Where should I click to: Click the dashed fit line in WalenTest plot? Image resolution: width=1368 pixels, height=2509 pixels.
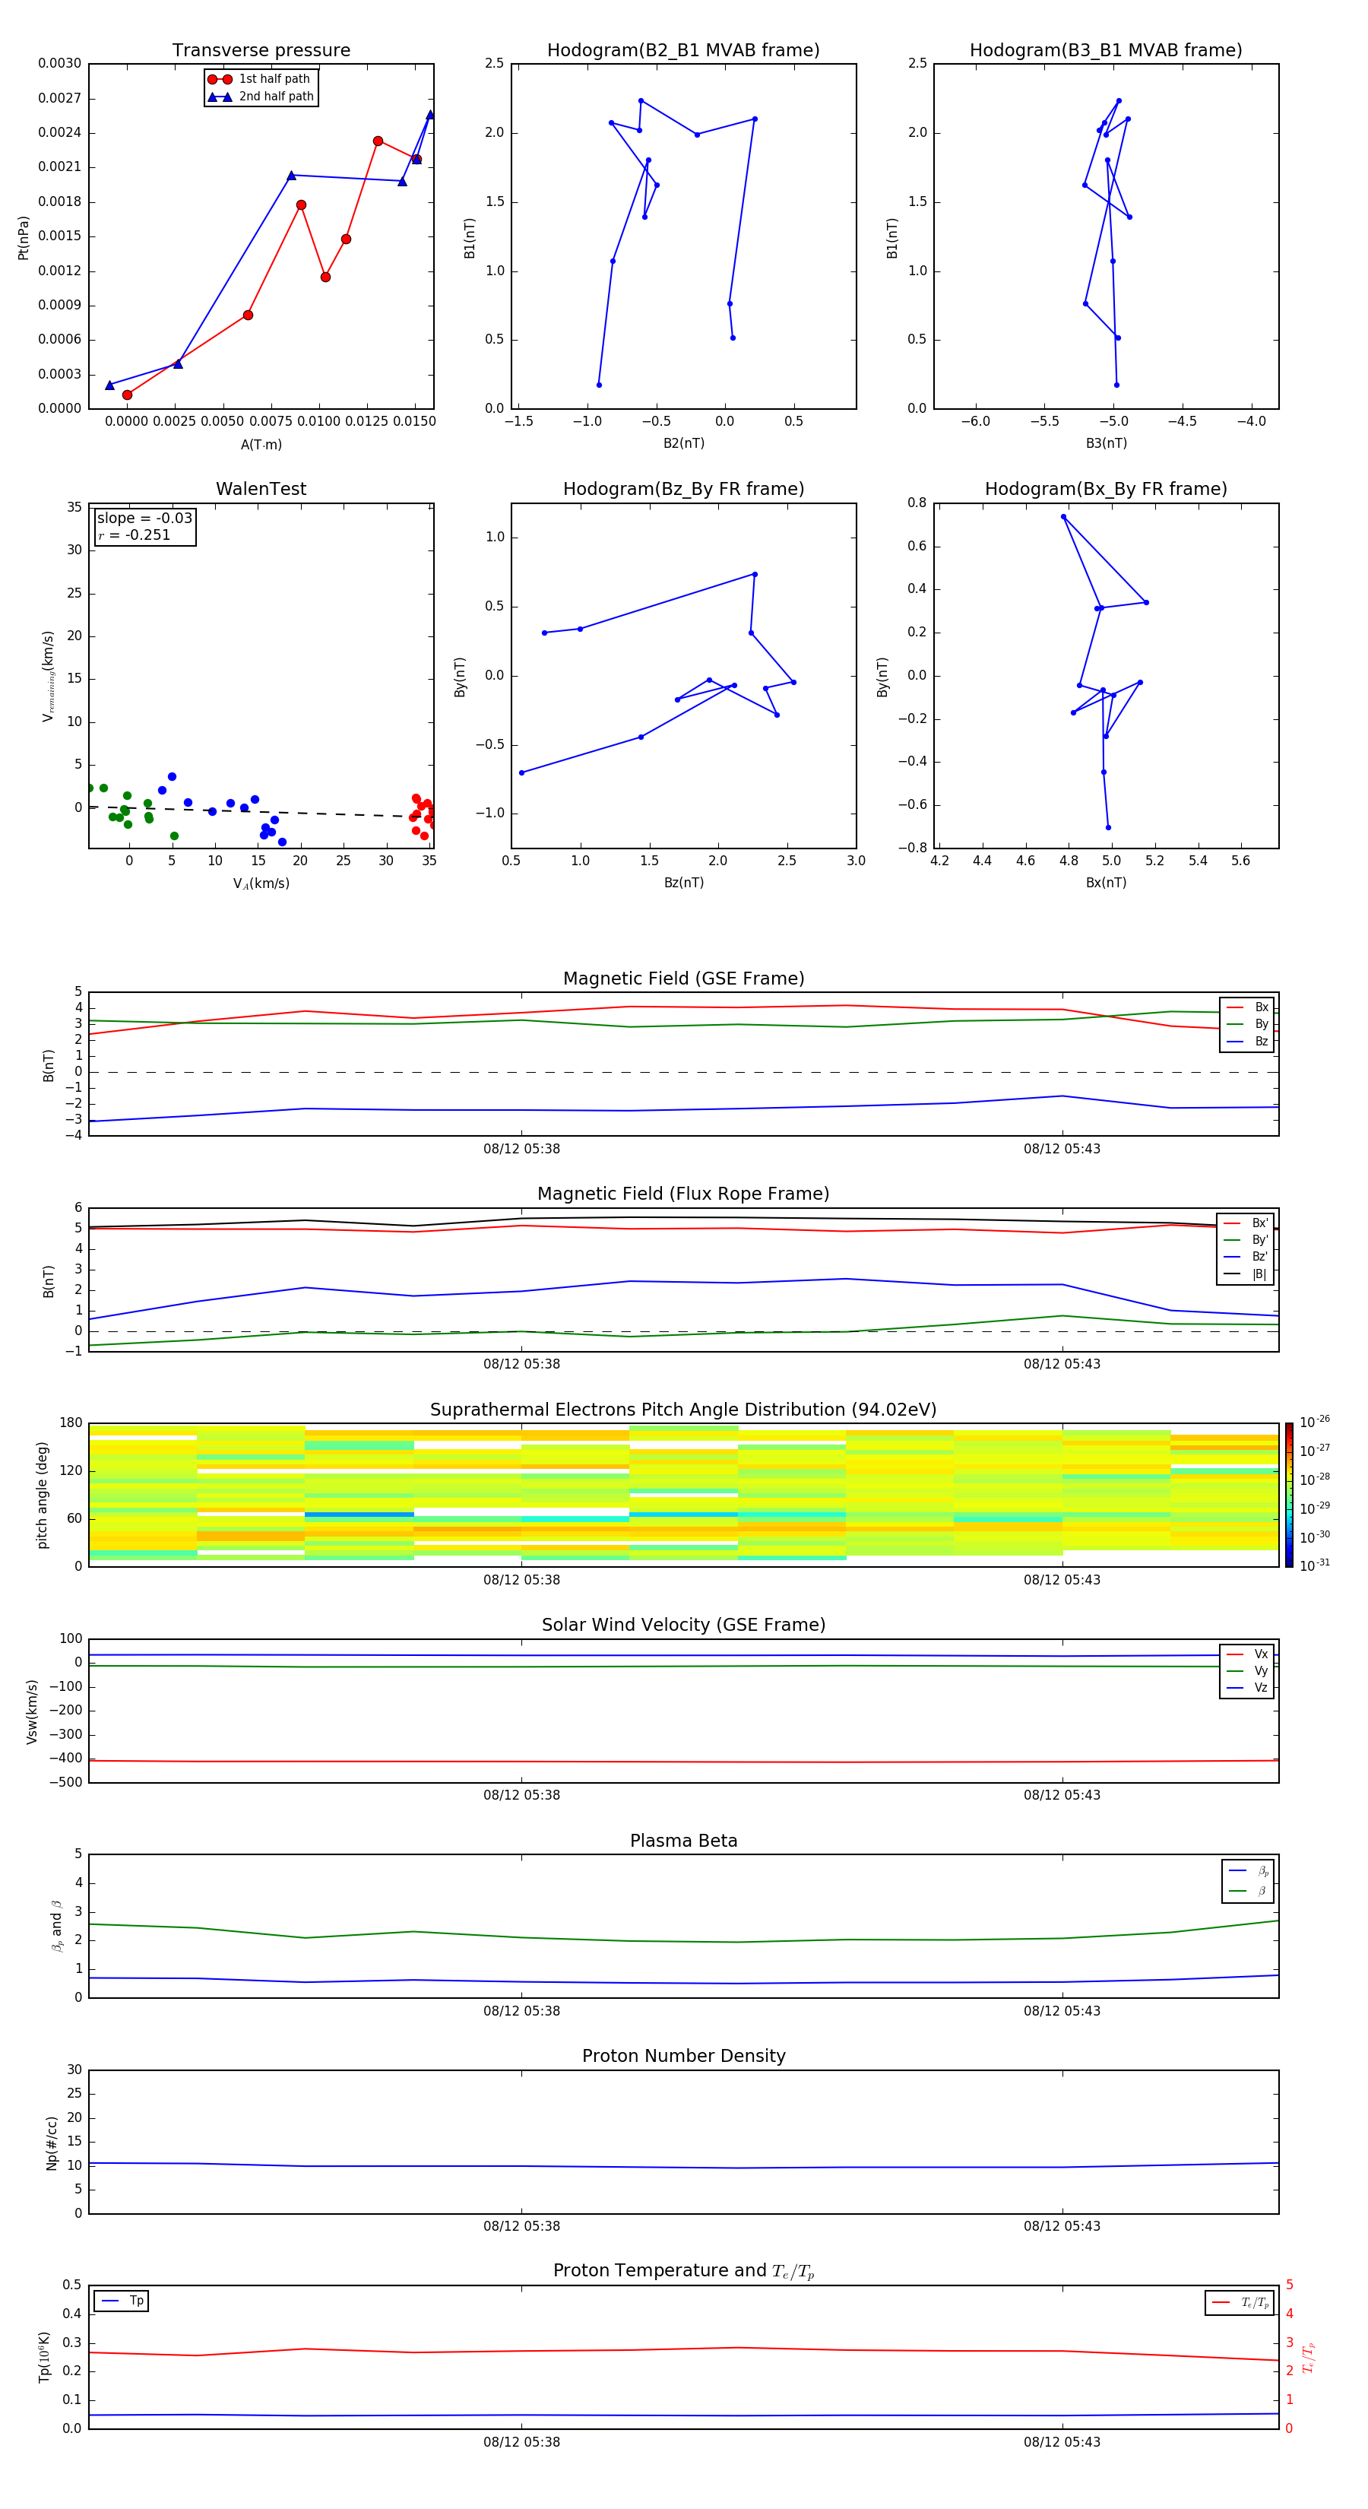tap(261, 811)
